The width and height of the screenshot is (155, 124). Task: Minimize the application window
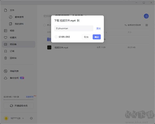[136, 3]
